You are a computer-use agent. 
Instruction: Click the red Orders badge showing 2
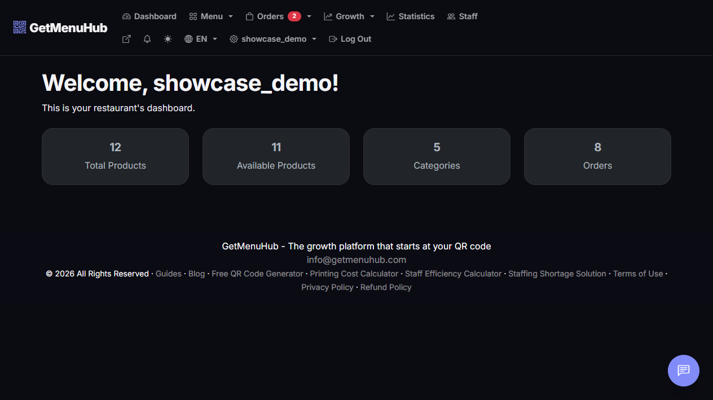[294, 16]
